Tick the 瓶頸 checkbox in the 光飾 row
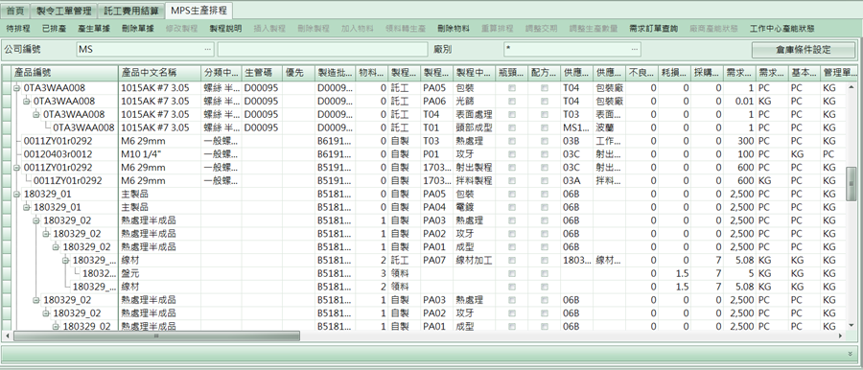The height and width of the screenshot is (370, 863). tap(512, 102)
